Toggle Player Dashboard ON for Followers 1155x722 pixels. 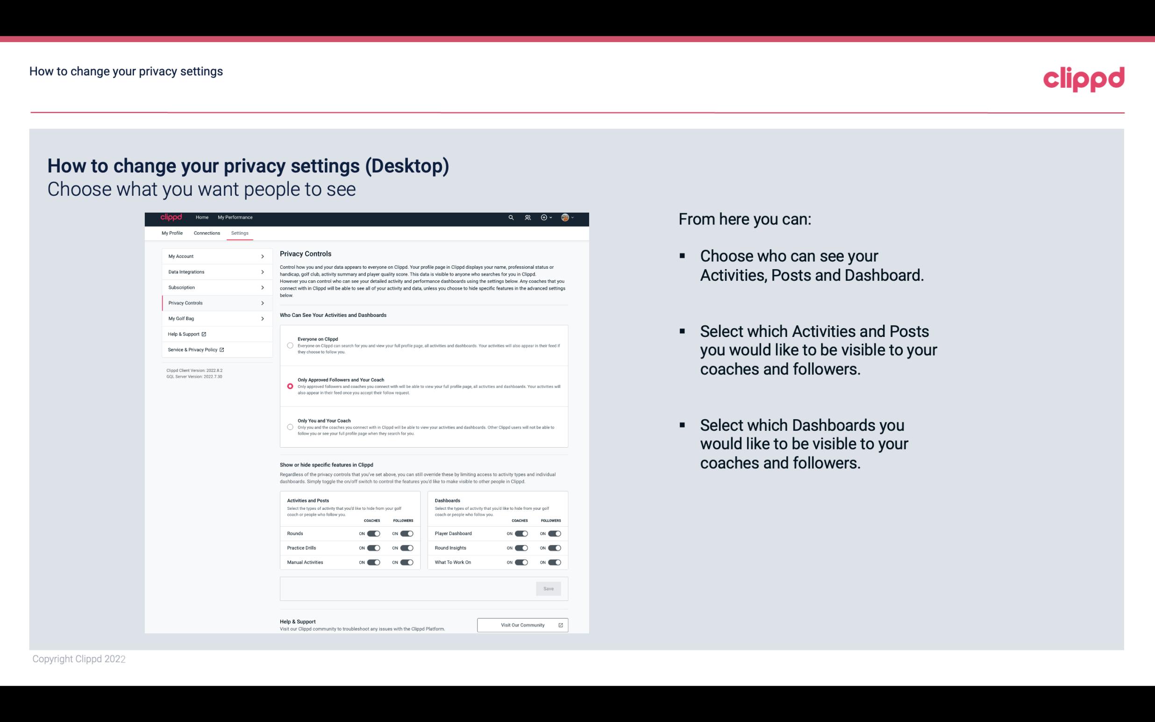coord(555,533)
